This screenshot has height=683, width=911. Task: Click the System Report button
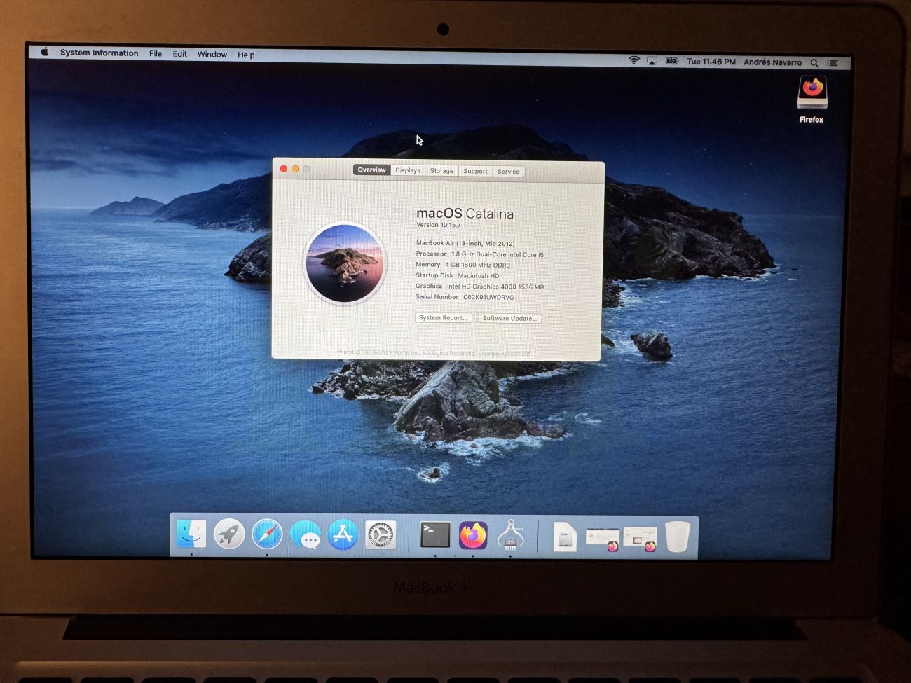coord(443,318)
